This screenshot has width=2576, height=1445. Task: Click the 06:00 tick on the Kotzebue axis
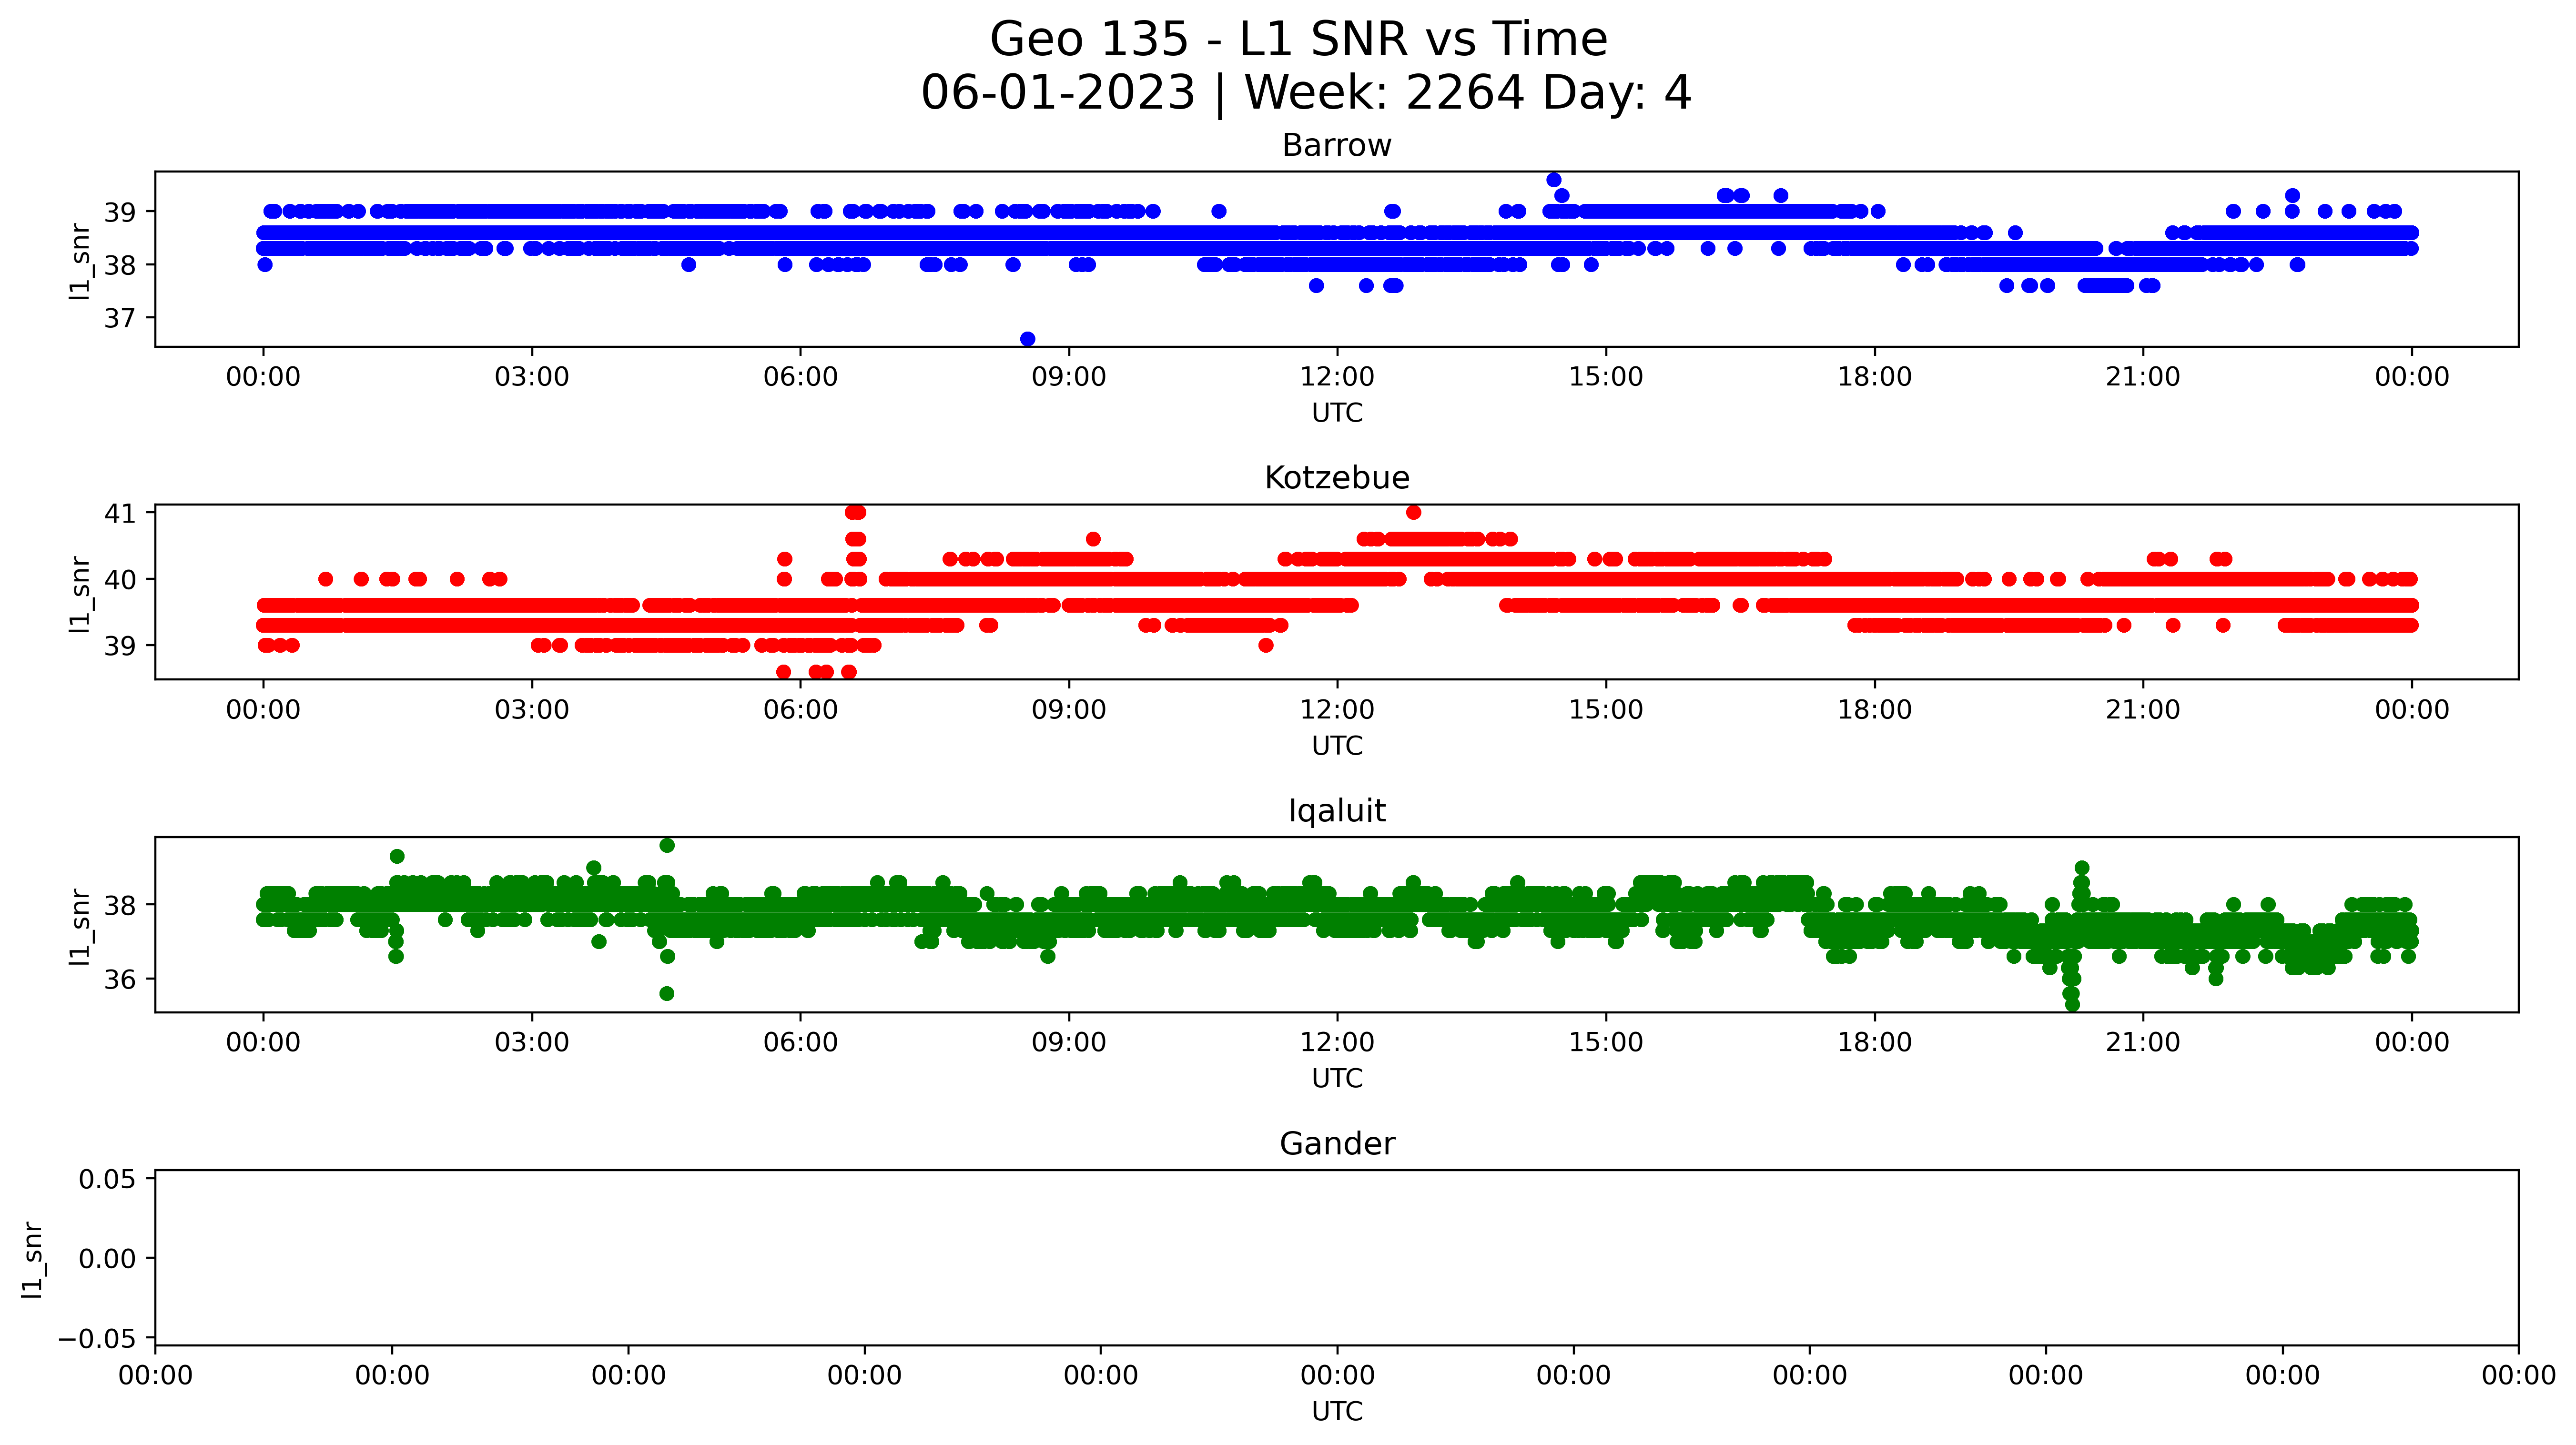pos(800,710)
